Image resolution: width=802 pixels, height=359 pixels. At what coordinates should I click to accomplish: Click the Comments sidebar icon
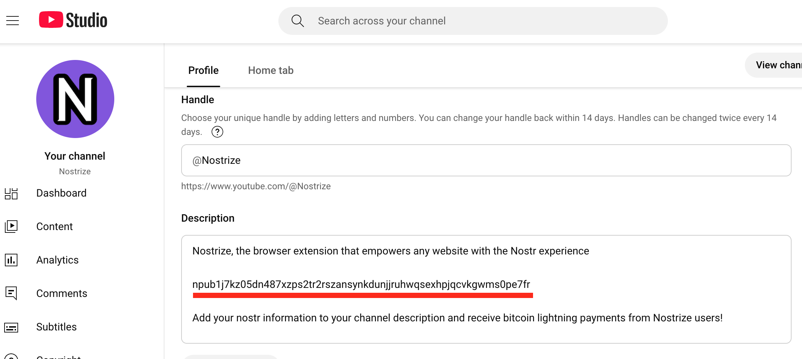pyautogui.click(x=11, y=293)
